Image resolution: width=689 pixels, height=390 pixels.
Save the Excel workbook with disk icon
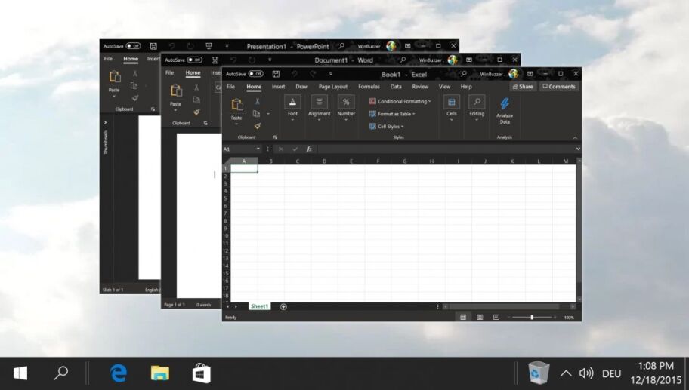[276, 74]
